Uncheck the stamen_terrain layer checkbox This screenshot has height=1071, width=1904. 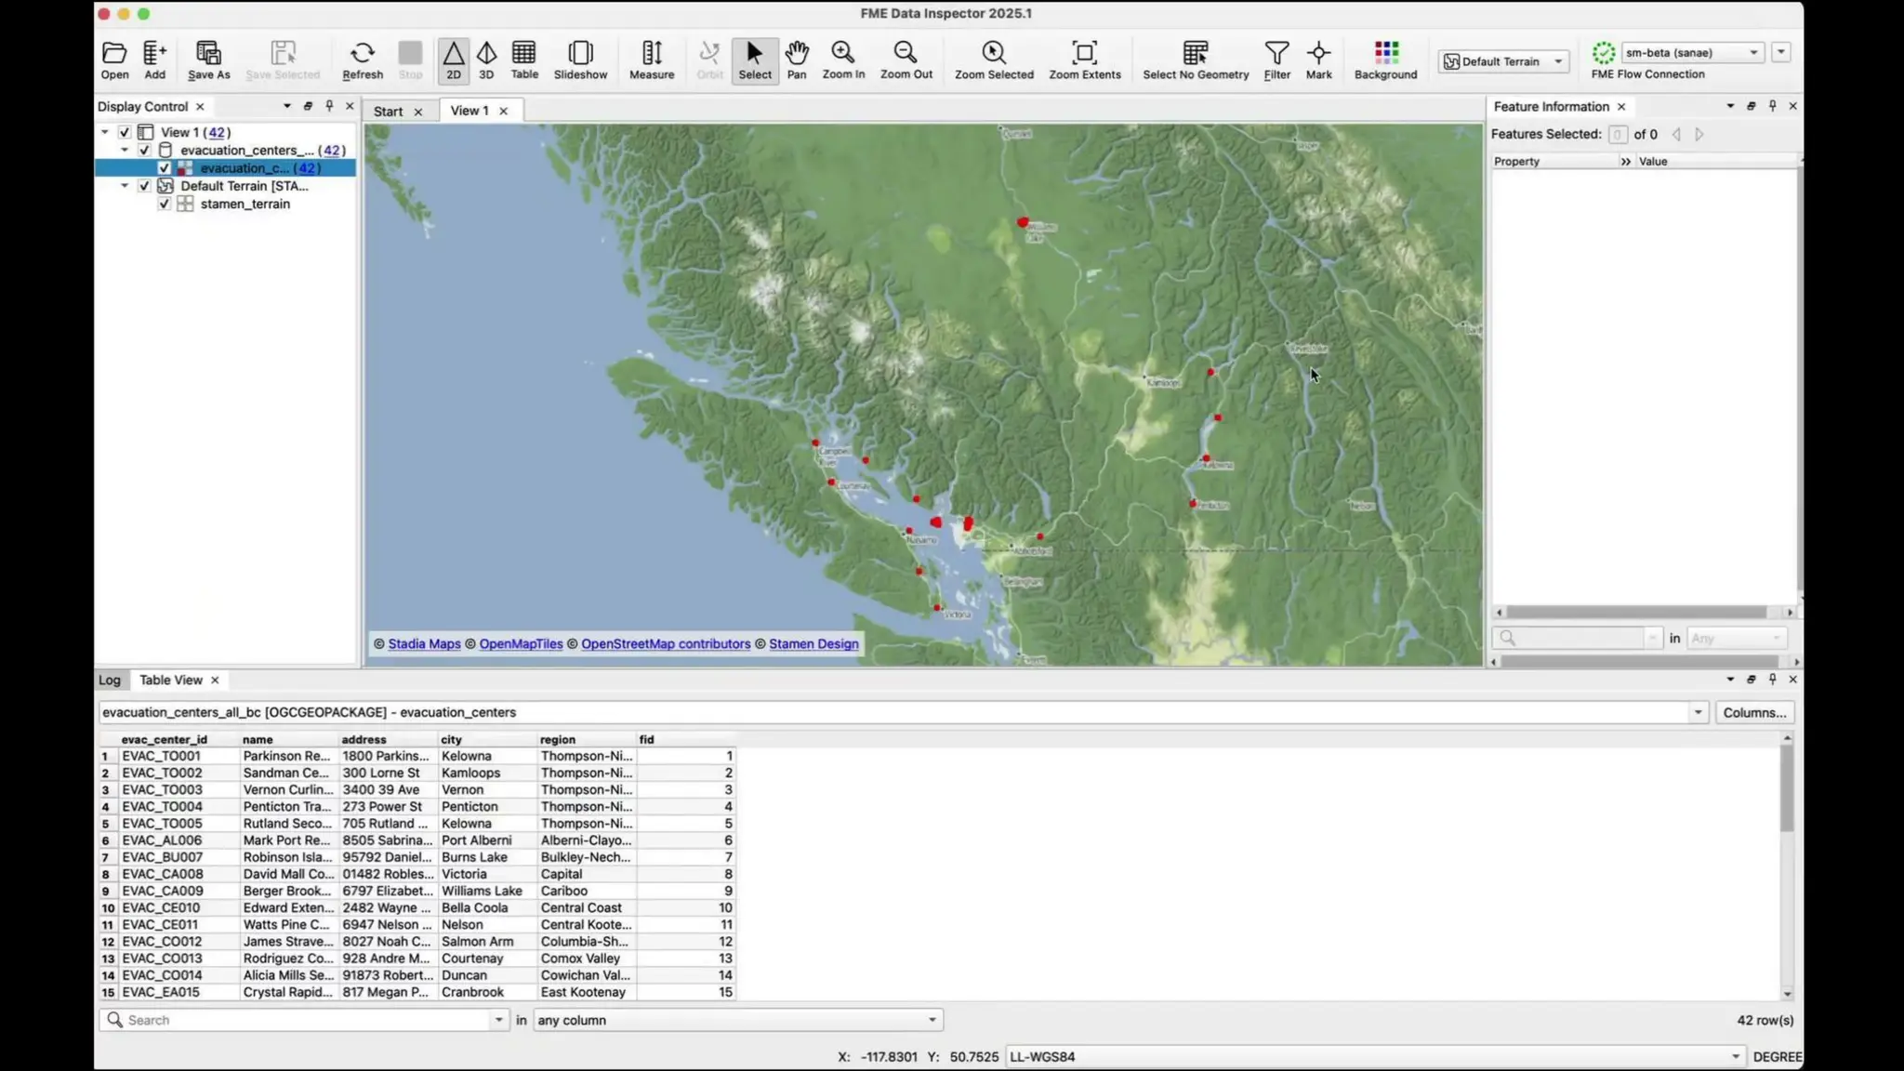point(165,205)
